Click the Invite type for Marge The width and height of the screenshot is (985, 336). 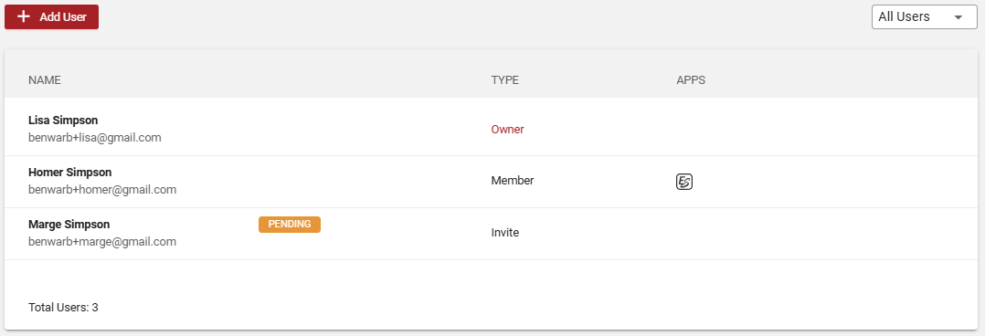click(x=505, y=233)
